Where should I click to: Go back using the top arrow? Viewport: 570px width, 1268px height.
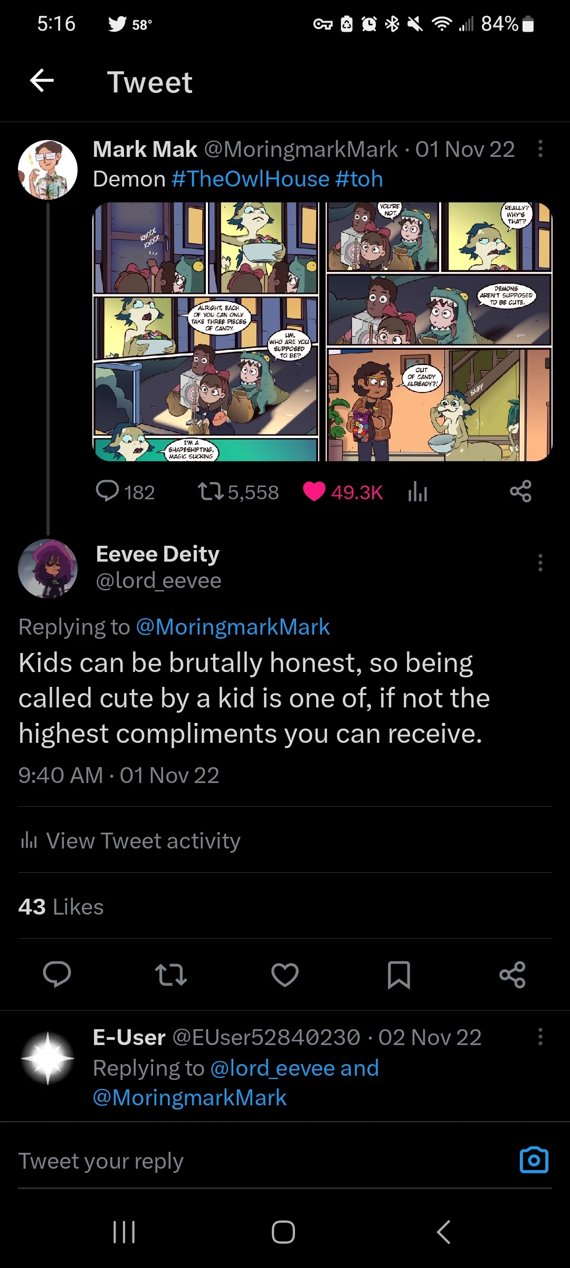pyautogui.click(x=42, y=81)
